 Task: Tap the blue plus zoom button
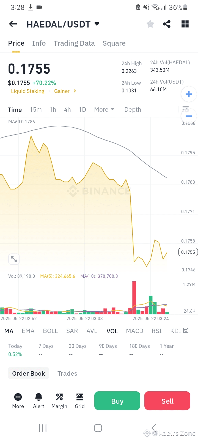pyautogui.click(x=189, y=94)
